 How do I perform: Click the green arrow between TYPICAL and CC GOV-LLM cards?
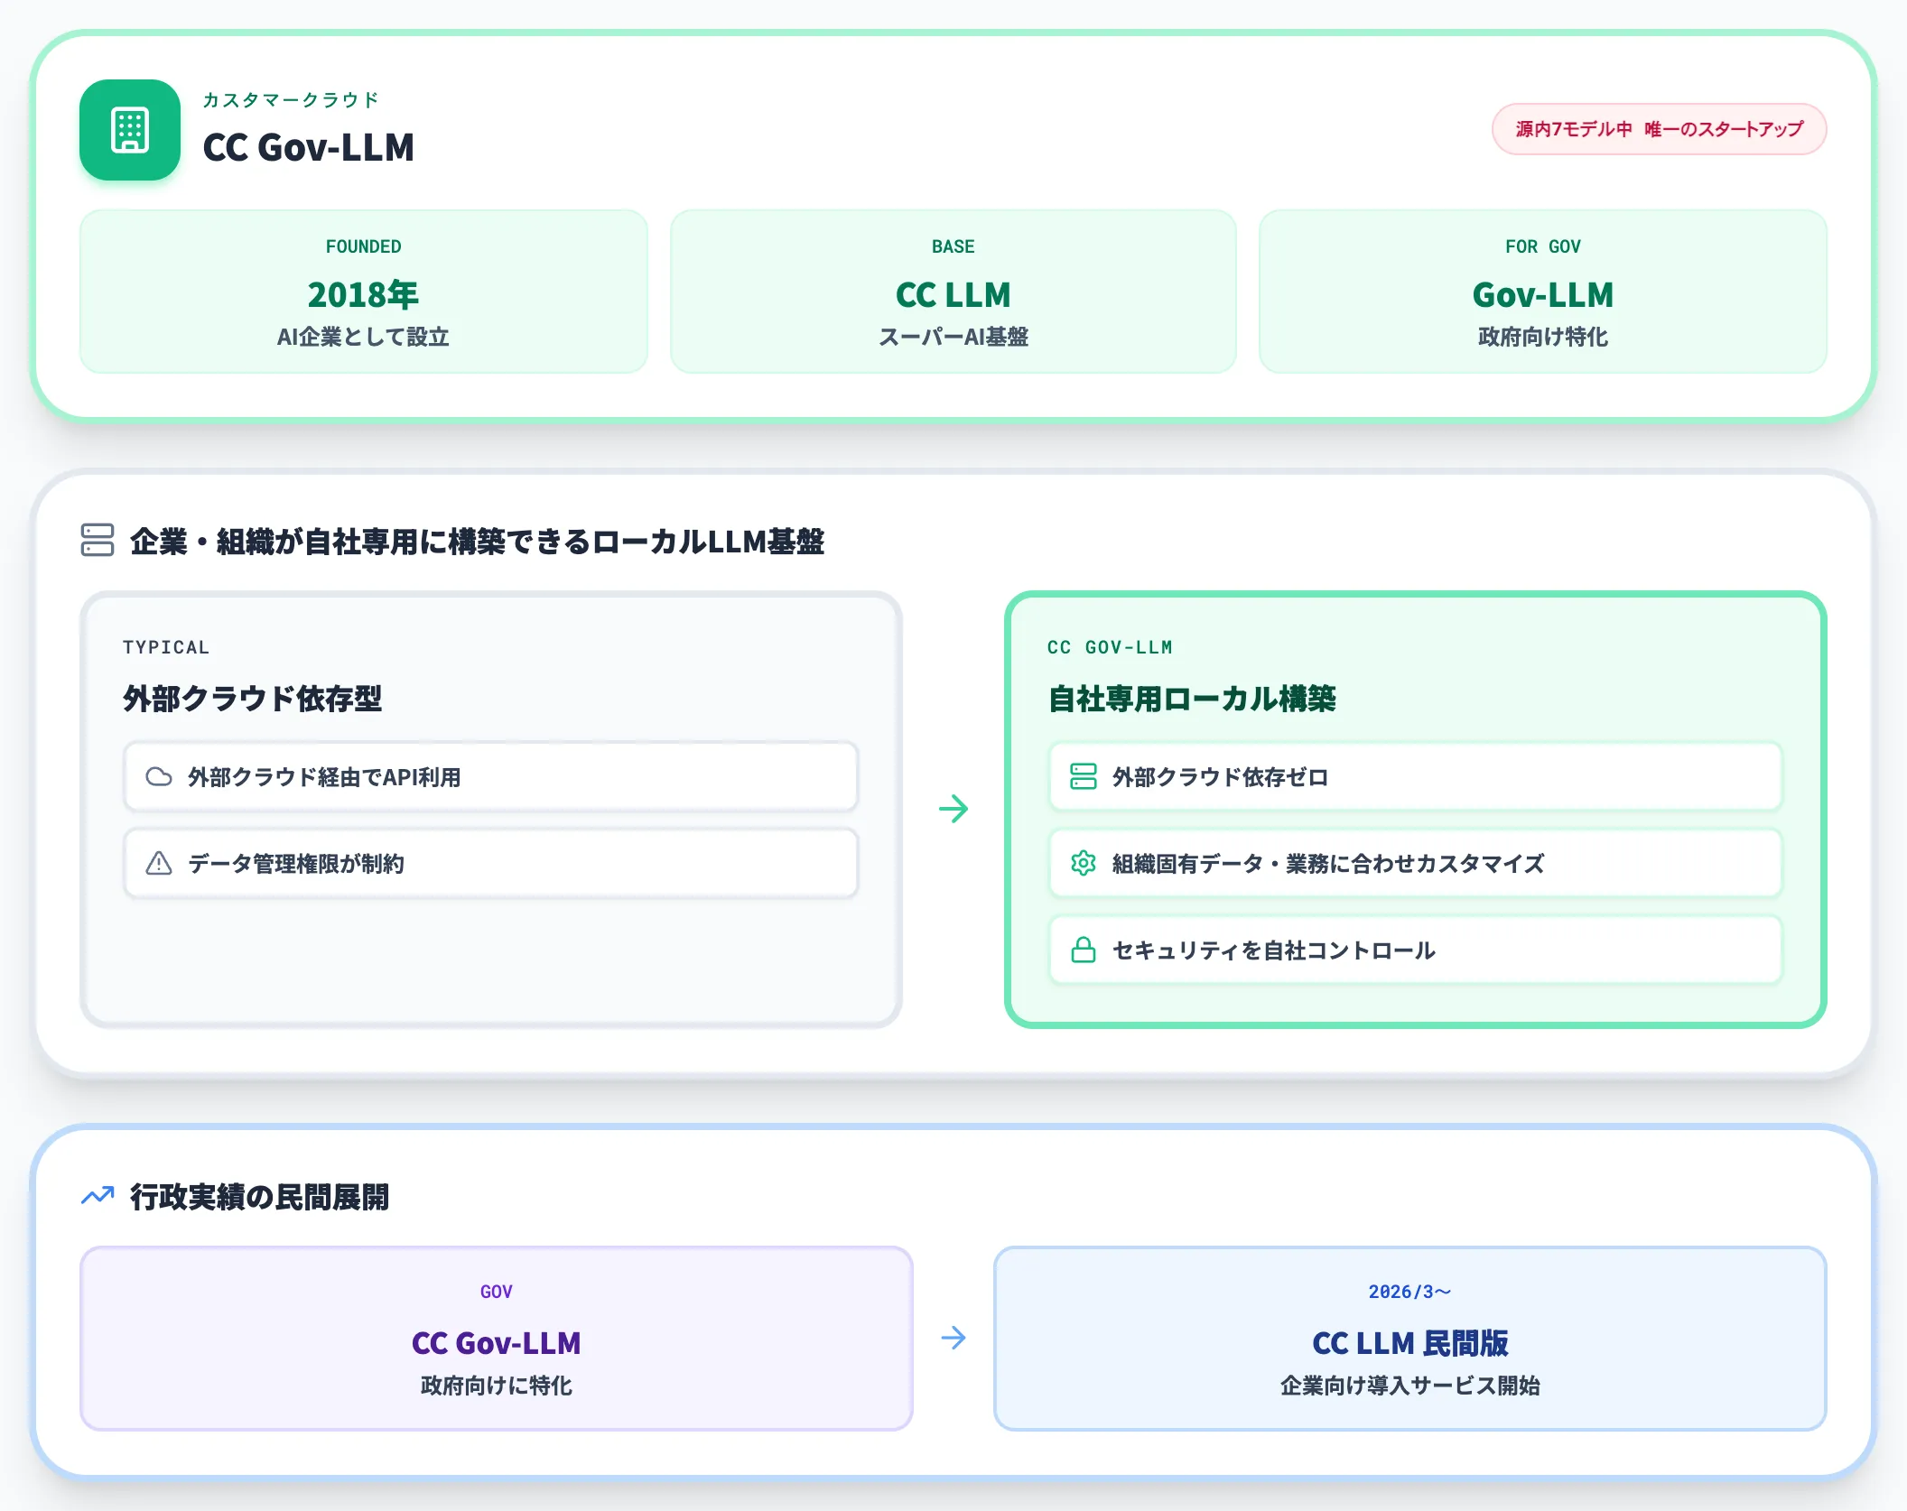(x=953, y=808)
